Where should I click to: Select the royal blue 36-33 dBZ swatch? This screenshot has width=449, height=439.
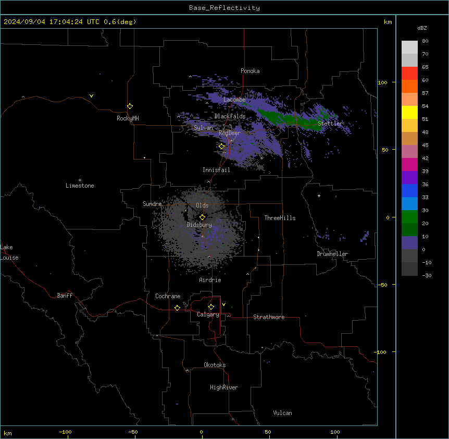click(x=409, y=190)
